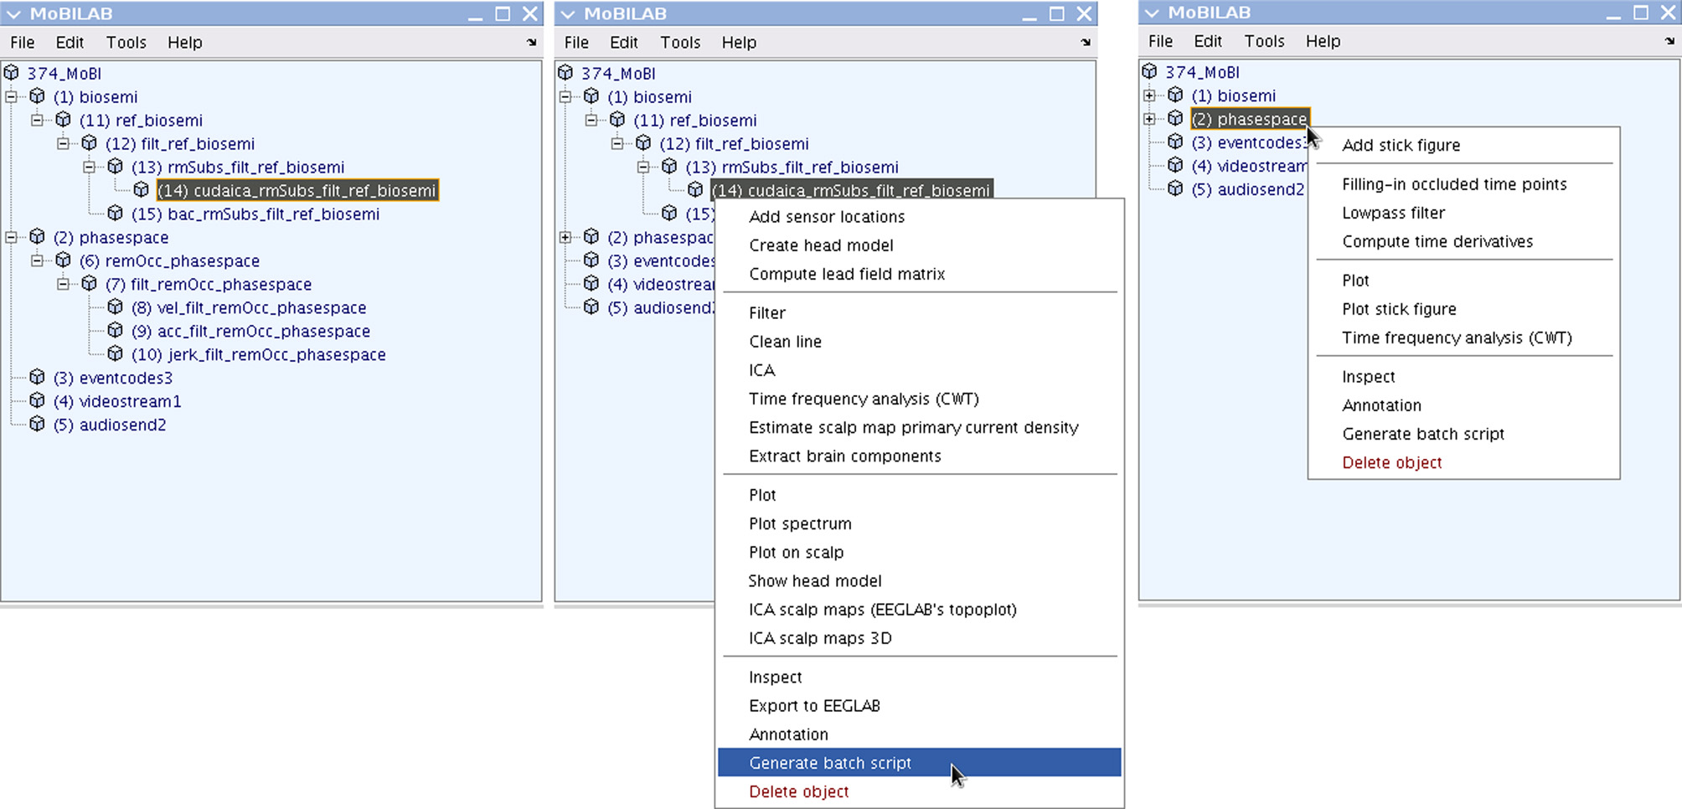Expand the (1) biosemi node in right window
The image size is (1682, 809).
tap(1150, 95)
